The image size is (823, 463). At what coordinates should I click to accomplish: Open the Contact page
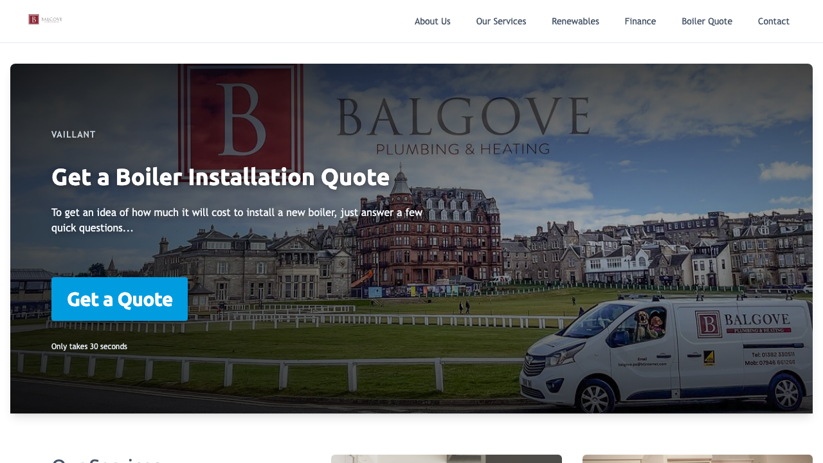(773, 21)
